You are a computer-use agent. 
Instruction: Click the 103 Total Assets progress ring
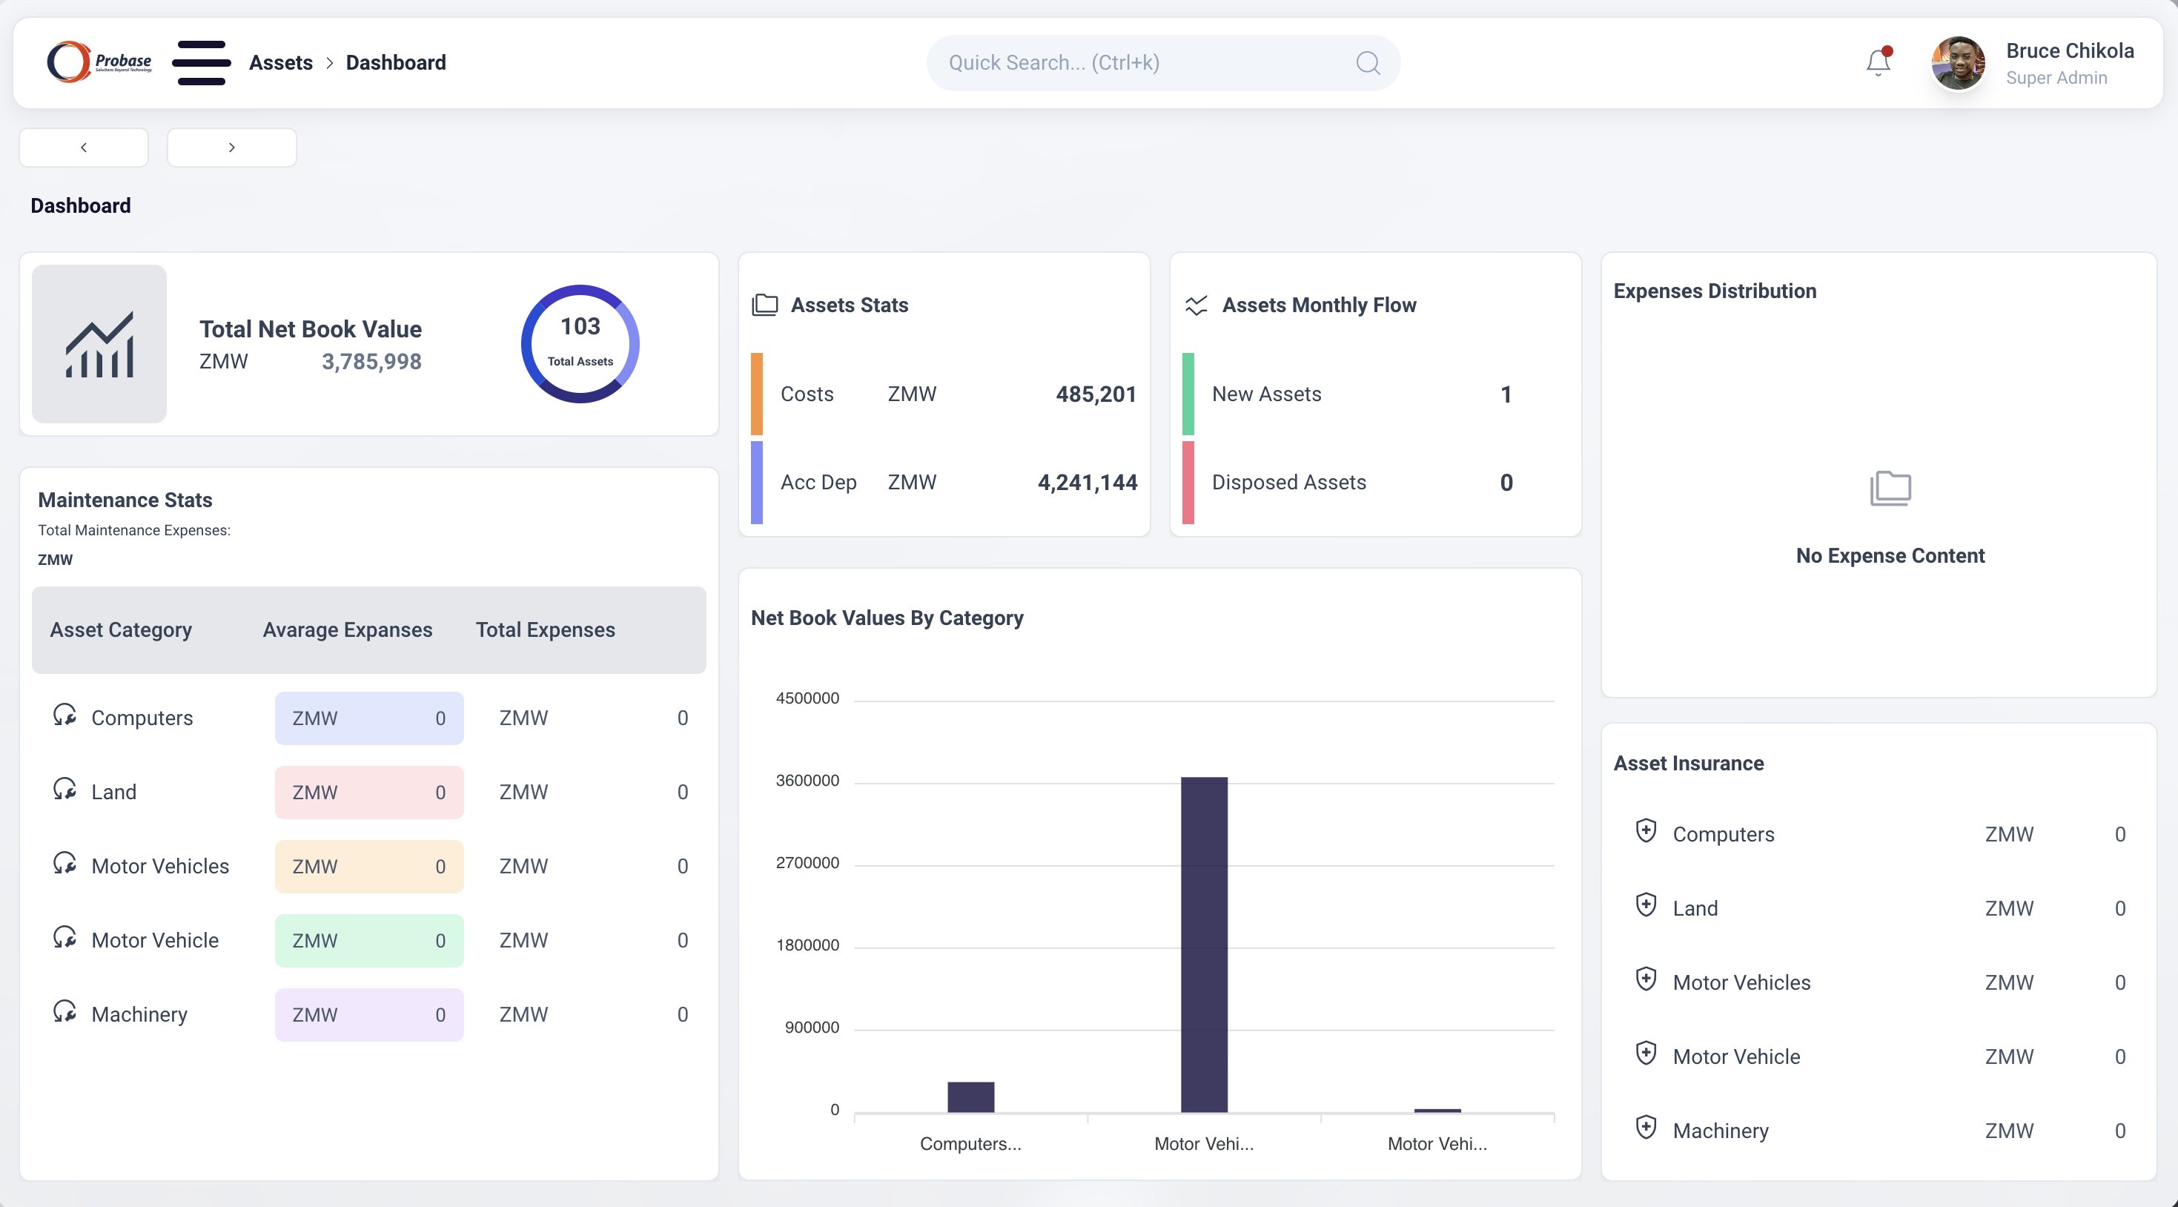coord(580,343)
